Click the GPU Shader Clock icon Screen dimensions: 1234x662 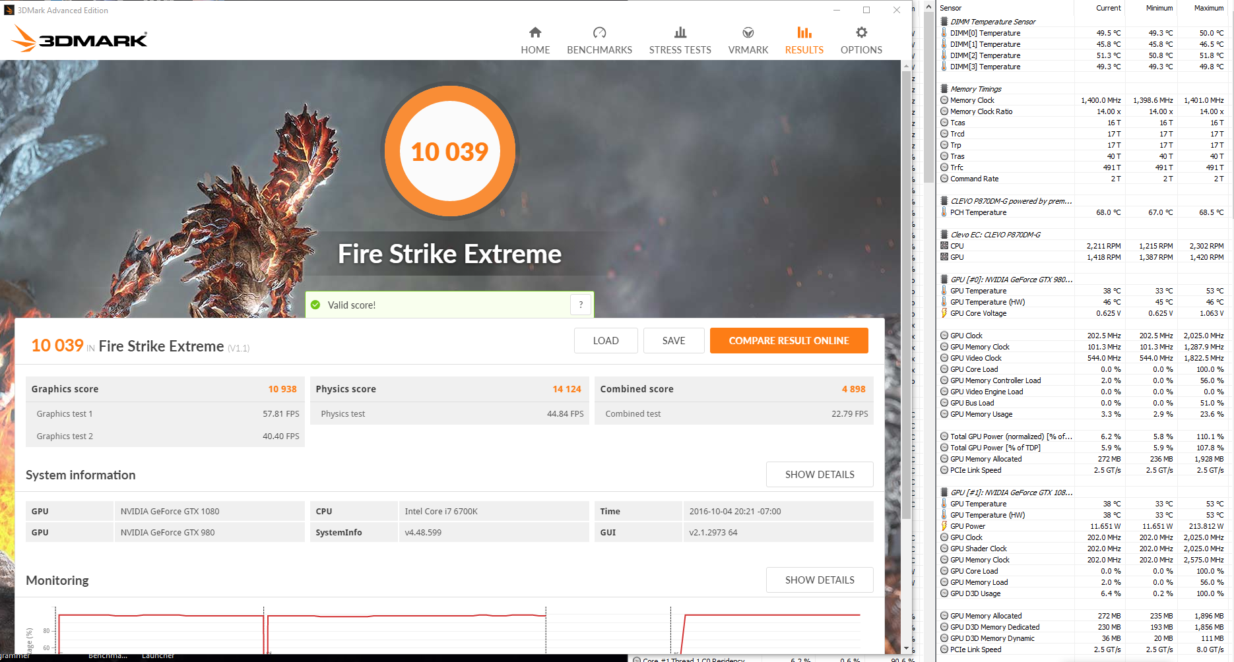[x=944, y=549]
